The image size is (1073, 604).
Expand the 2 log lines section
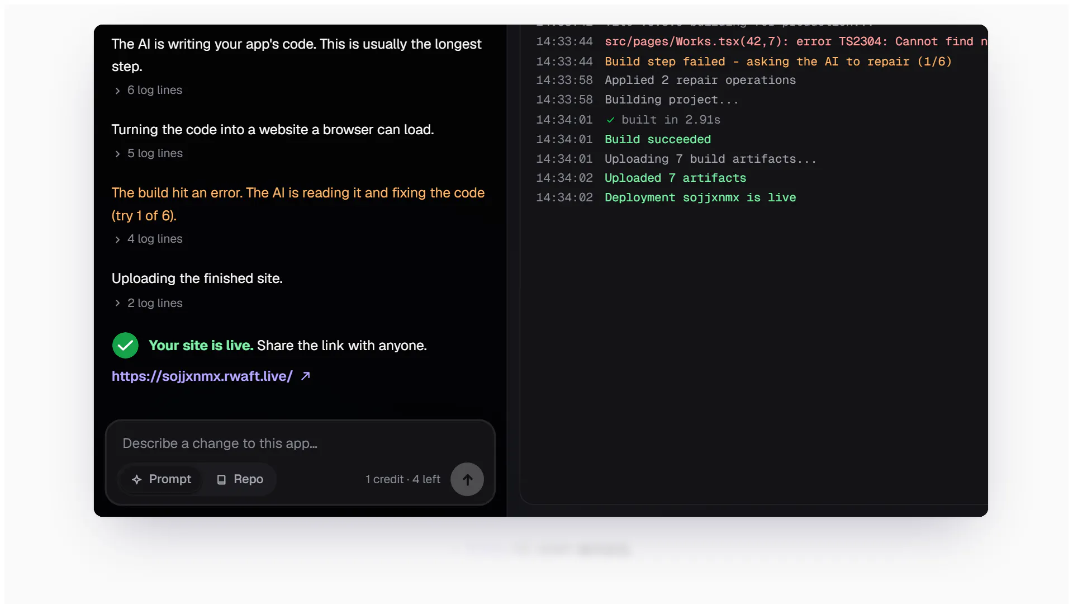click(x=149, y=303)
